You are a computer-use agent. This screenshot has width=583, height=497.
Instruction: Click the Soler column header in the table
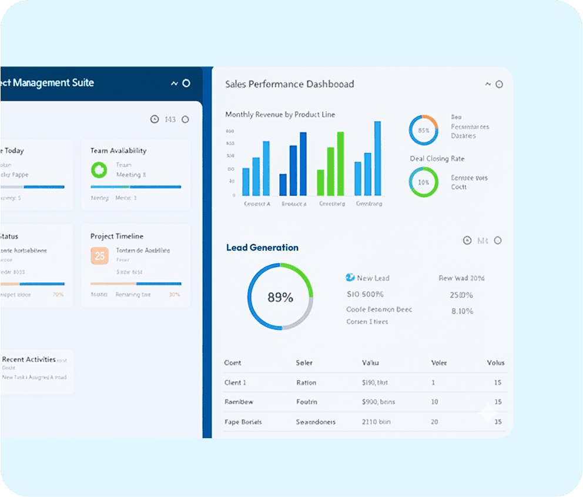click(304, 363)
